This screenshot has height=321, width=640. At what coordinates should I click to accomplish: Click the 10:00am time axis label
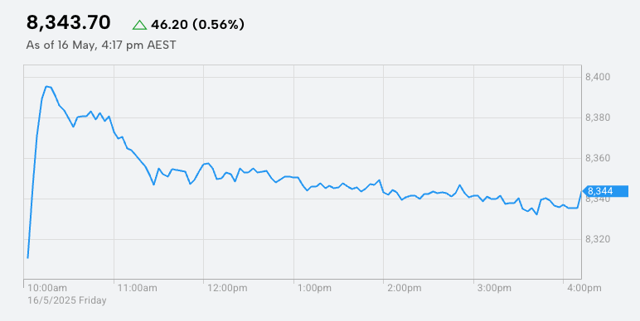(47, 289)
